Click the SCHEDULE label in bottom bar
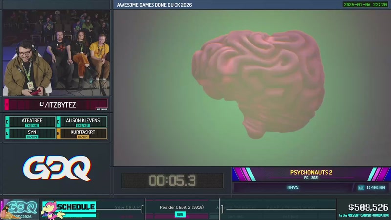Screen dimensions: 391x220 (x=76, y=207)
